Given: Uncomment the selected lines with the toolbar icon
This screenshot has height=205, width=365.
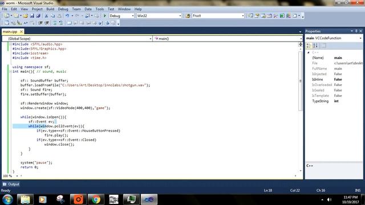Looking at the screenshot, I should (x=61, y=23).
